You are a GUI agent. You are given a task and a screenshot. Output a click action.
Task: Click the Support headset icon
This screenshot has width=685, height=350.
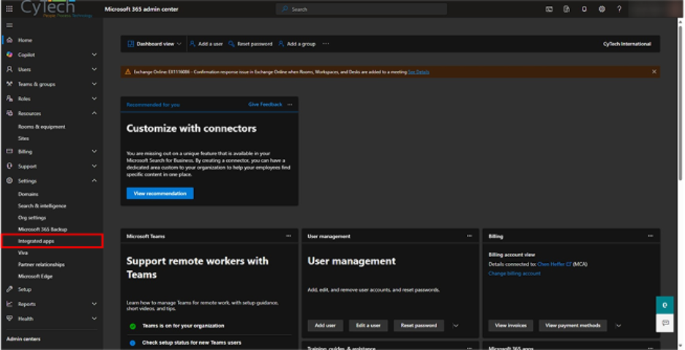click(10, 166)
